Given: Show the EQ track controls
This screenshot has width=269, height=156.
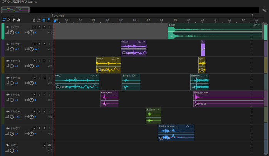Looking at the screenshot, I should [x=18, y=20].
